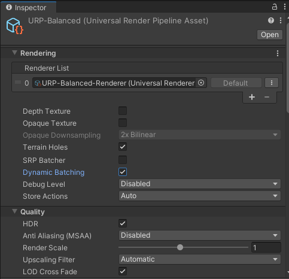The height and width of the screenshot is (279, 289).
Task: Uncheck the LOD Cross Fade checkbox
Action: click(123, 271)
